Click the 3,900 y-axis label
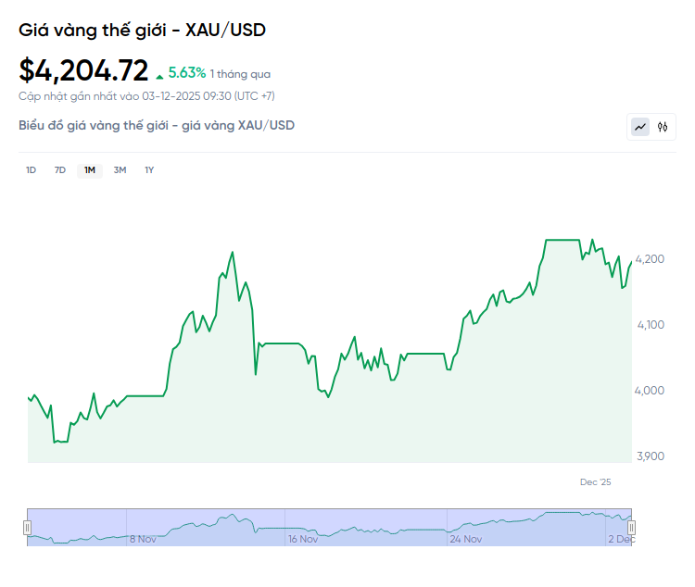The height and width of the screenshot is (587, 695). click(x=650, y=456)
